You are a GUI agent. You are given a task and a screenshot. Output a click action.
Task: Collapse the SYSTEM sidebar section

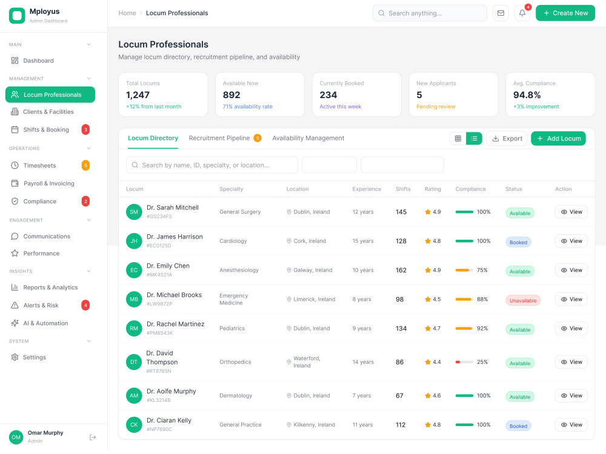[x=89, y=341]
